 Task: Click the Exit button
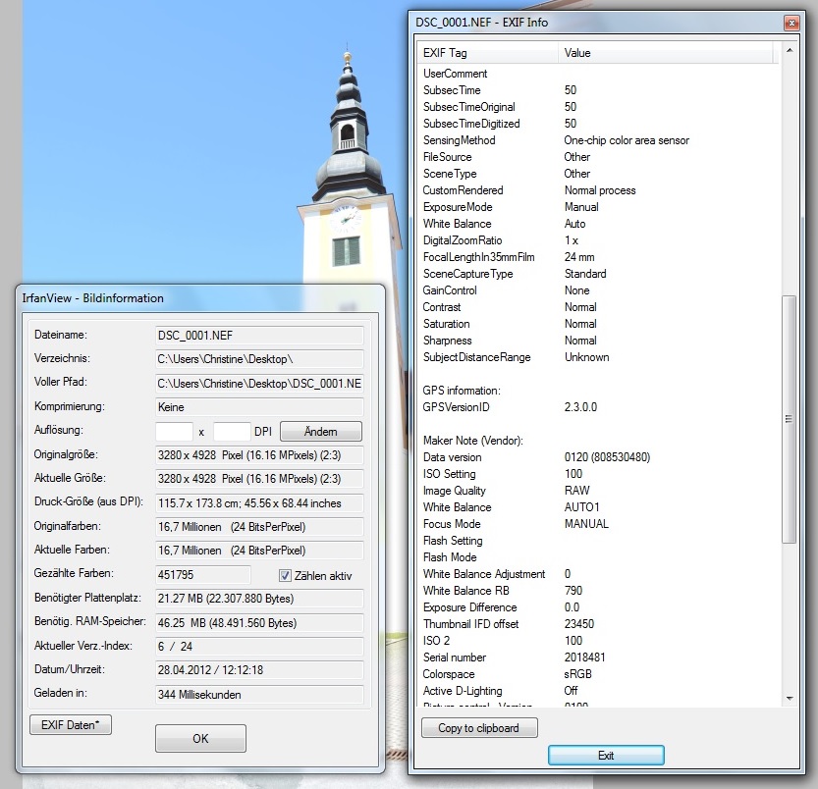pos(606,755)
